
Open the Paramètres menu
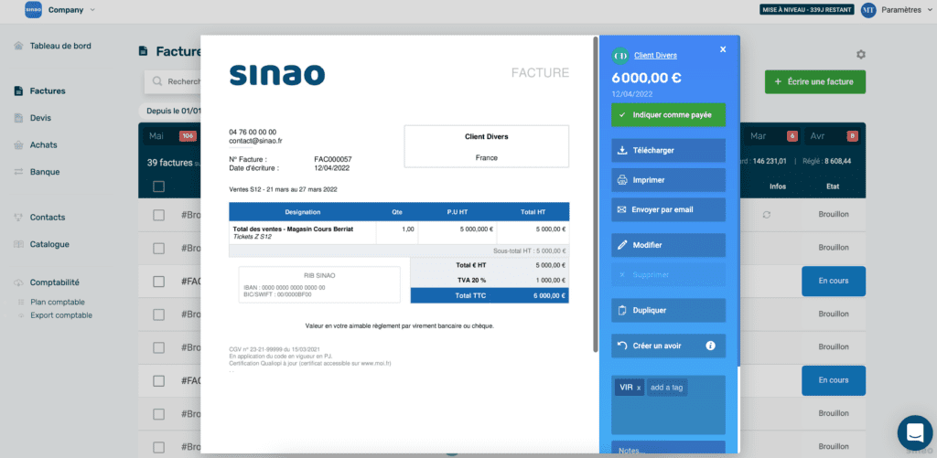905,9
